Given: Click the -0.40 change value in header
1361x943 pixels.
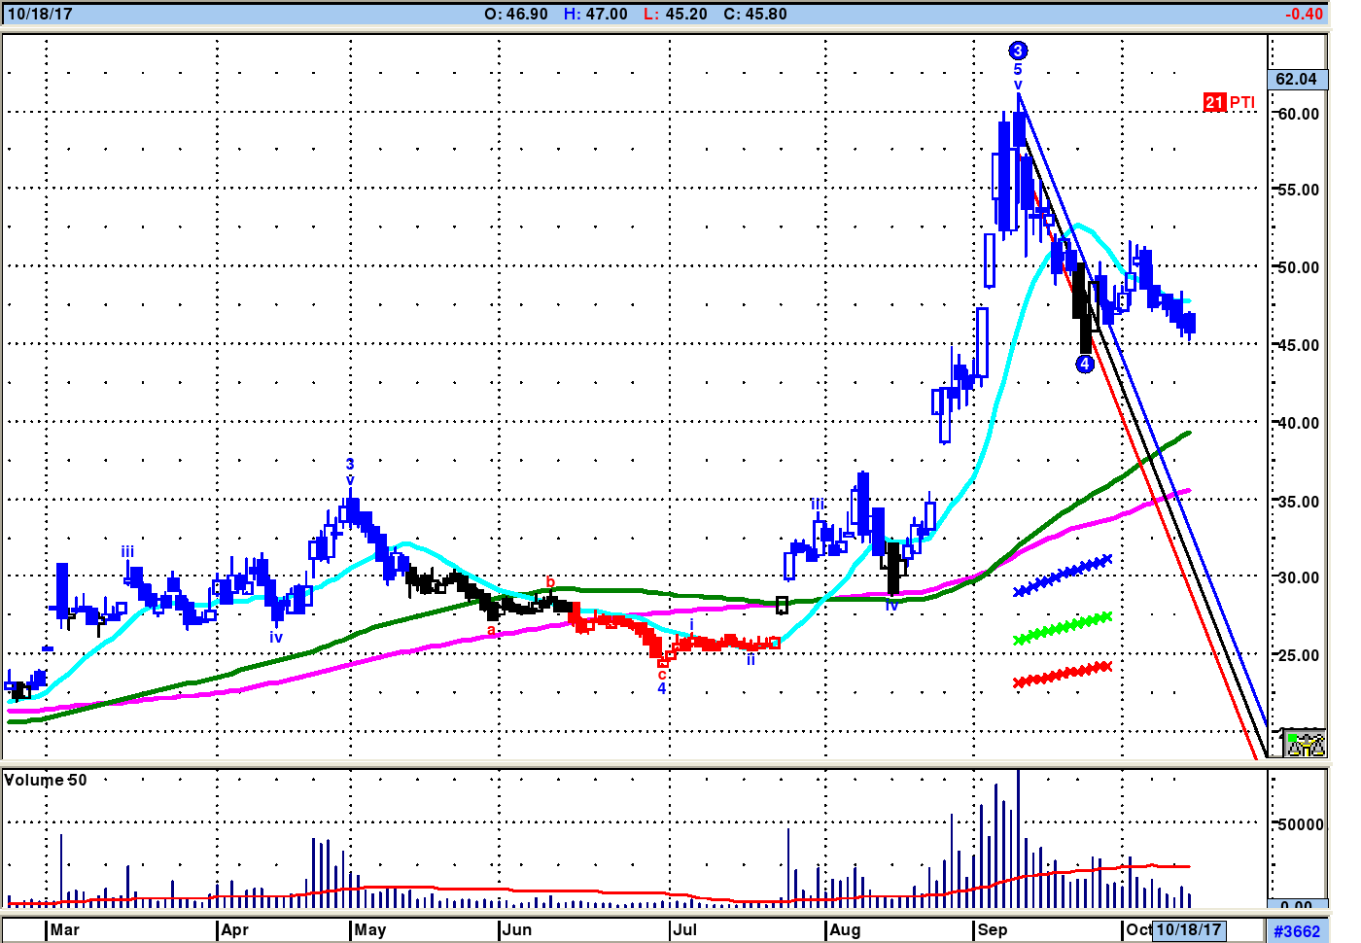Looking at the screenshot, I should [1304, 14].
